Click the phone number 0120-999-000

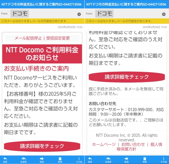click(x=140, y=110)
